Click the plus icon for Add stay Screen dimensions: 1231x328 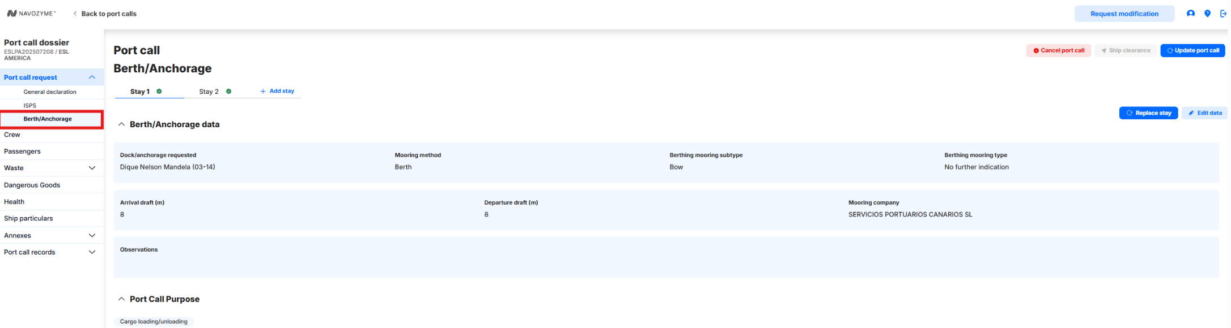263,91
